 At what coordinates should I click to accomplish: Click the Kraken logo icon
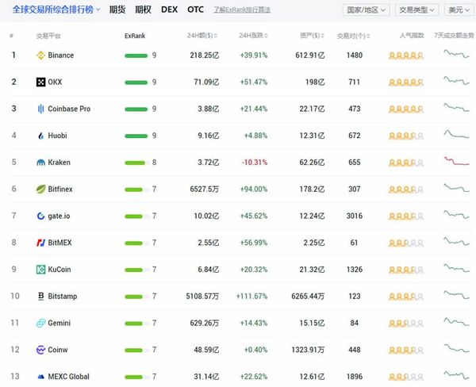(40, 163)
